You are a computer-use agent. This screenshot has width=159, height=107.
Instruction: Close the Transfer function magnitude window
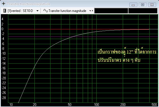[x=152, y=5]
